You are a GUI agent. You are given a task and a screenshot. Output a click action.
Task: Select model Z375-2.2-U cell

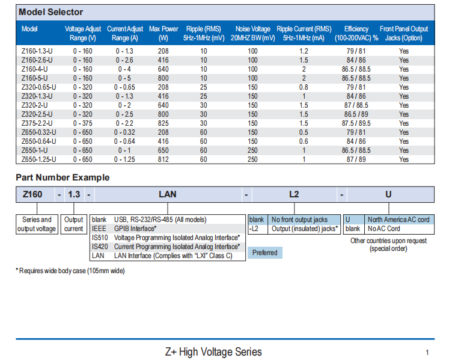pos(37,123)
